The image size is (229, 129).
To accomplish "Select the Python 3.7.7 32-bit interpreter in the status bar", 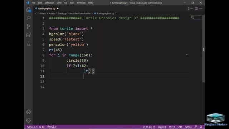I will [35, 127].
